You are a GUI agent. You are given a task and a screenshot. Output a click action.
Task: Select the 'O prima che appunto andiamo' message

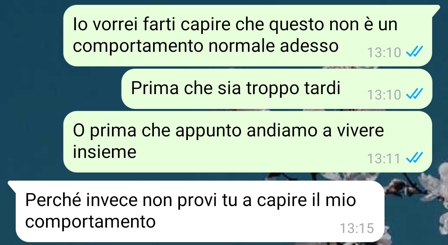pyautogui.click(x=247, y=142)
